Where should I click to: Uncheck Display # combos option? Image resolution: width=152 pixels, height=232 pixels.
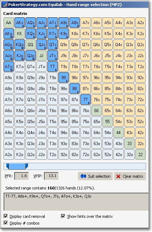click(x=6, y=223)
